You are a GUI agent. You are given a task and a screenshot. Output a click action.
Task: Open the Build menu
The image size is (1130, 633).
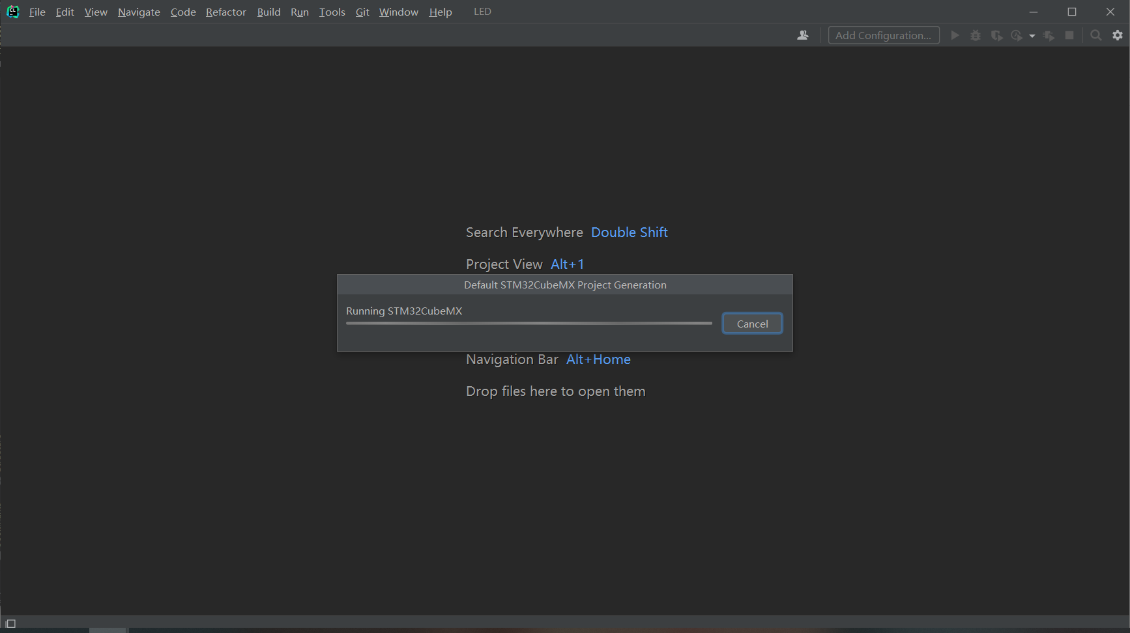pyautogui.click(x=268, y=12)
